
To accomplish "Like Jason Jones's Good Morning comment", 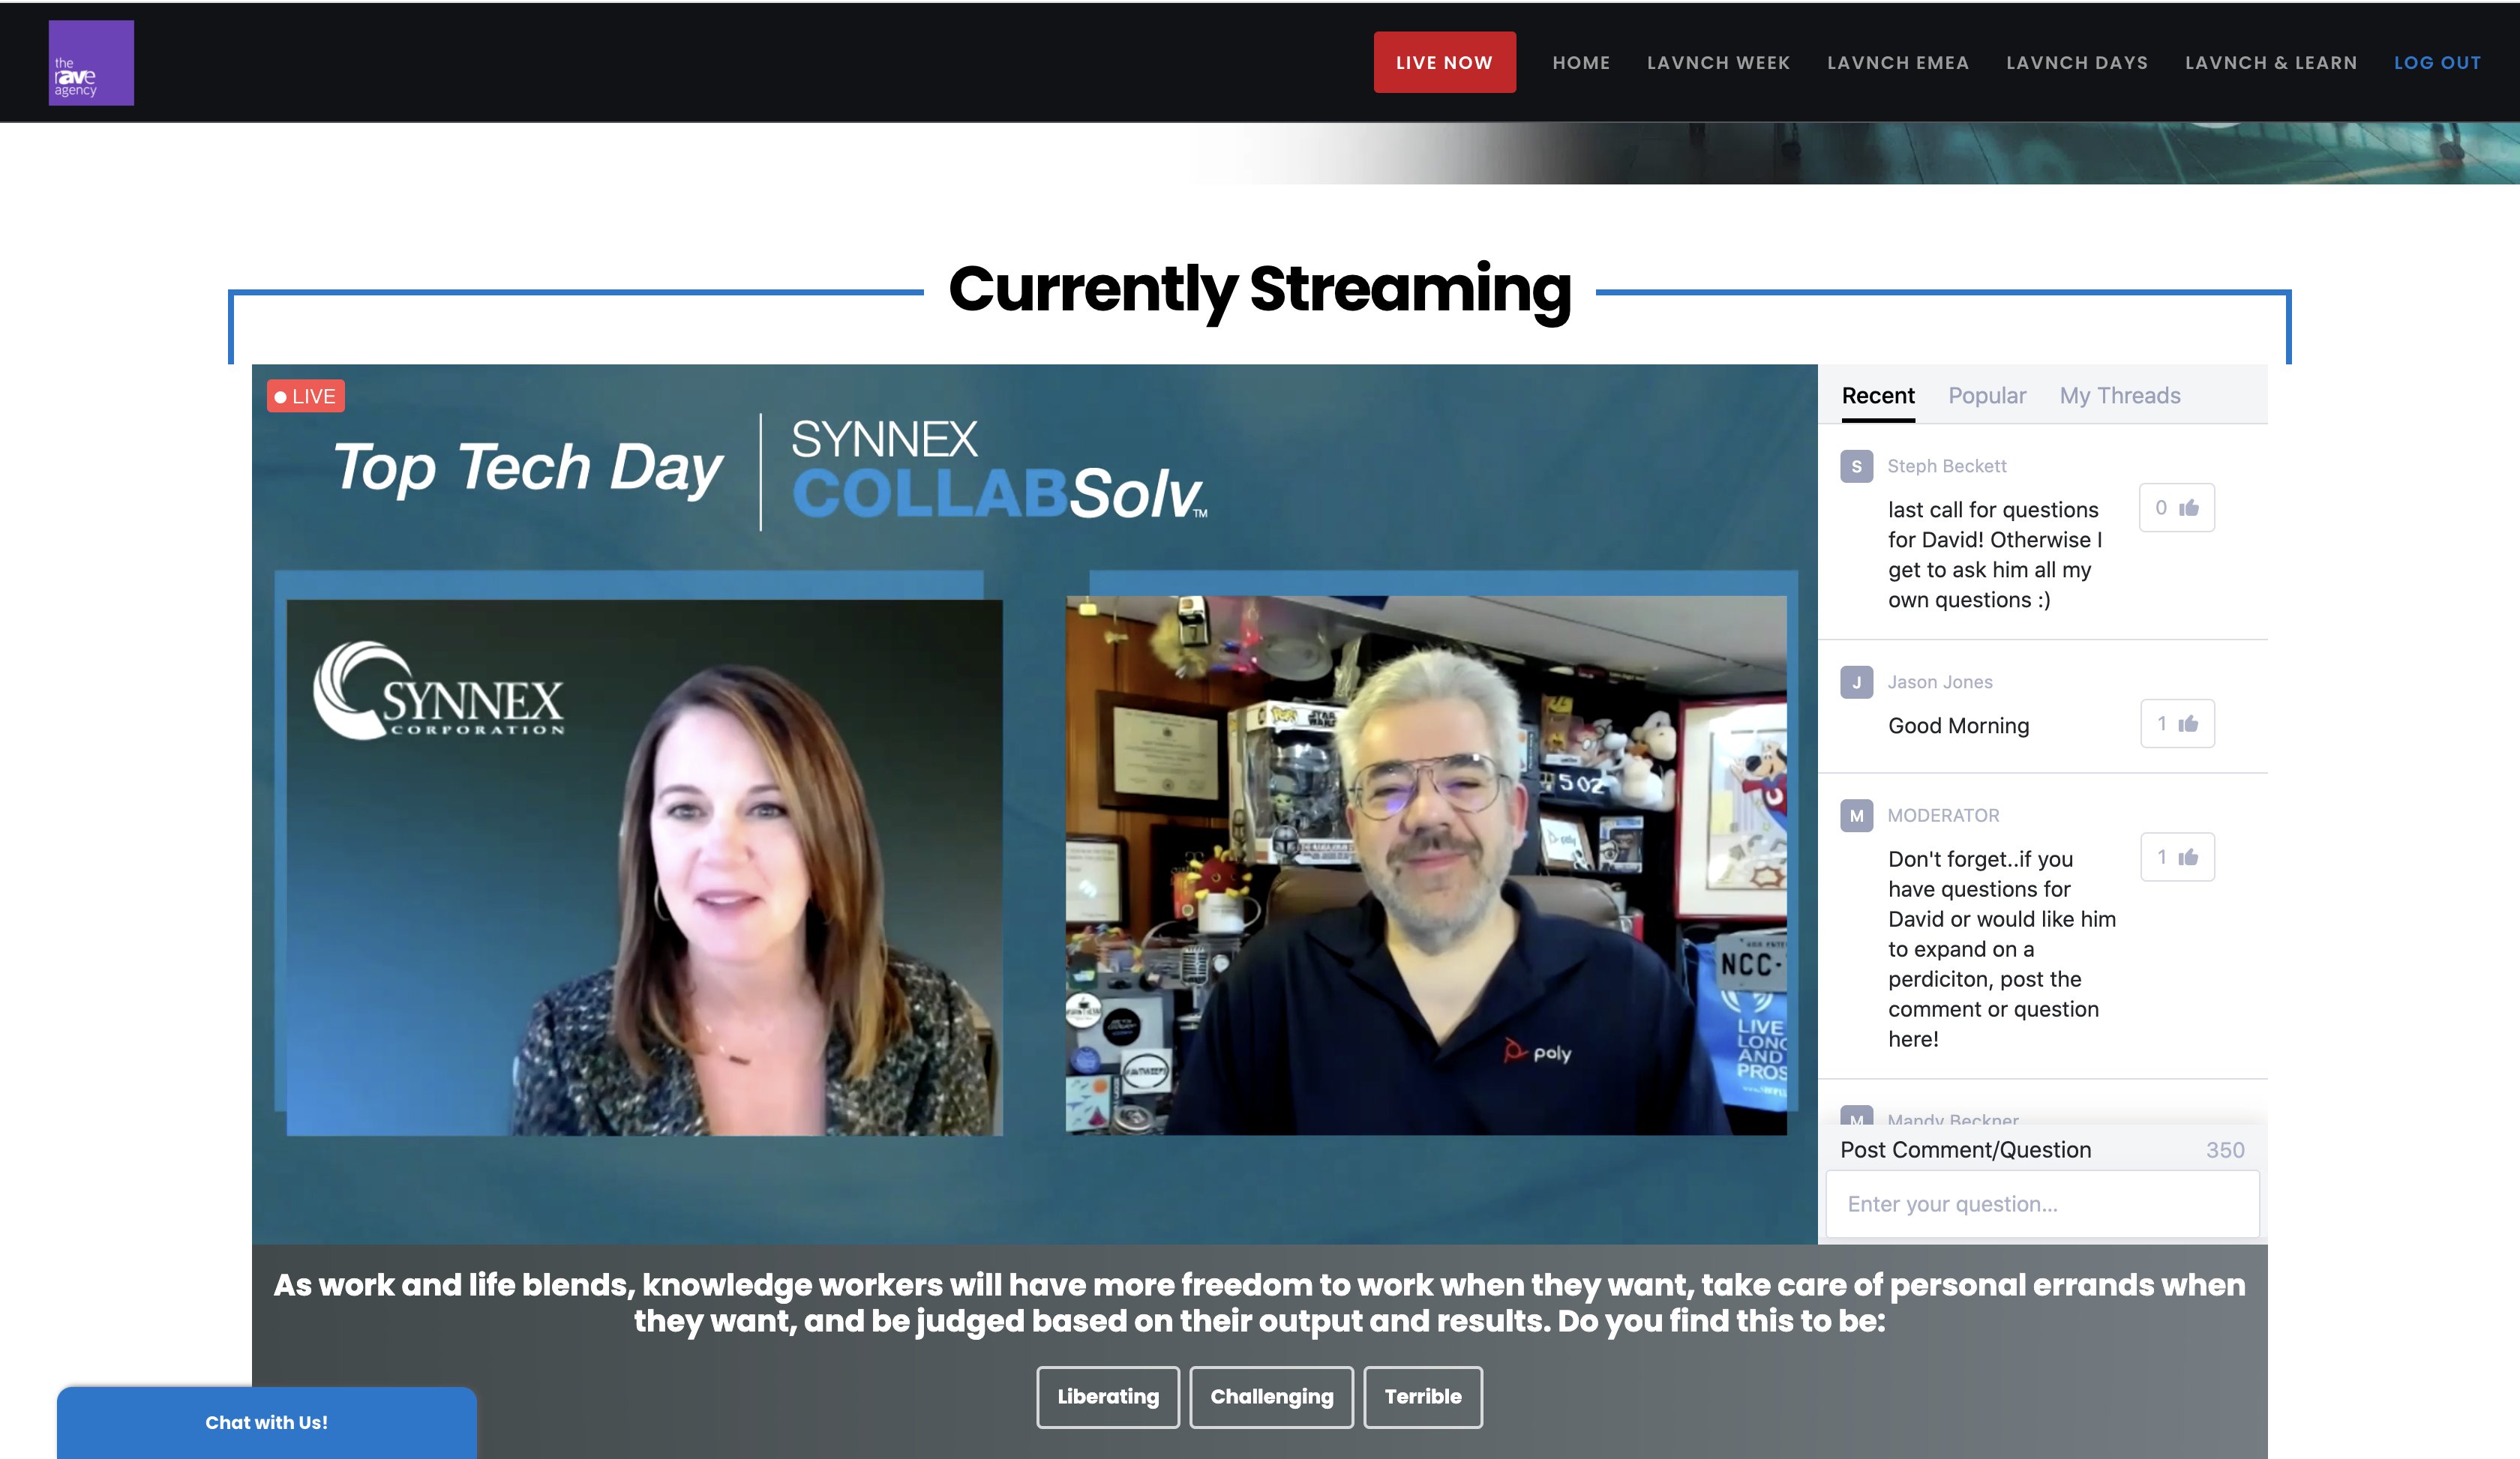I will [2177, 724].
